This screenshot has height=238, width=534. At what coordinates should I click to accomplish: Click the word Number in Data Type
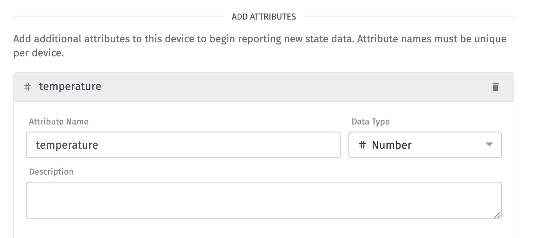pyautogui.click(x=391, y=145)
